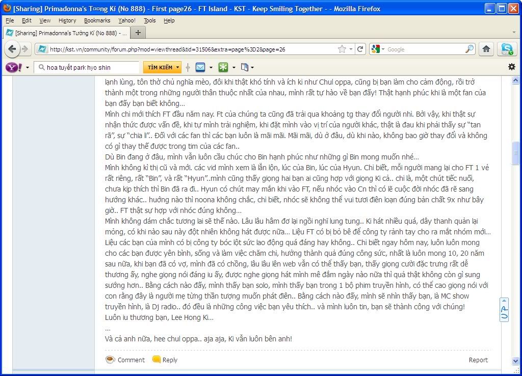522x376 pixels.
Task: Click the Comment cup icon
Action: 110,359
